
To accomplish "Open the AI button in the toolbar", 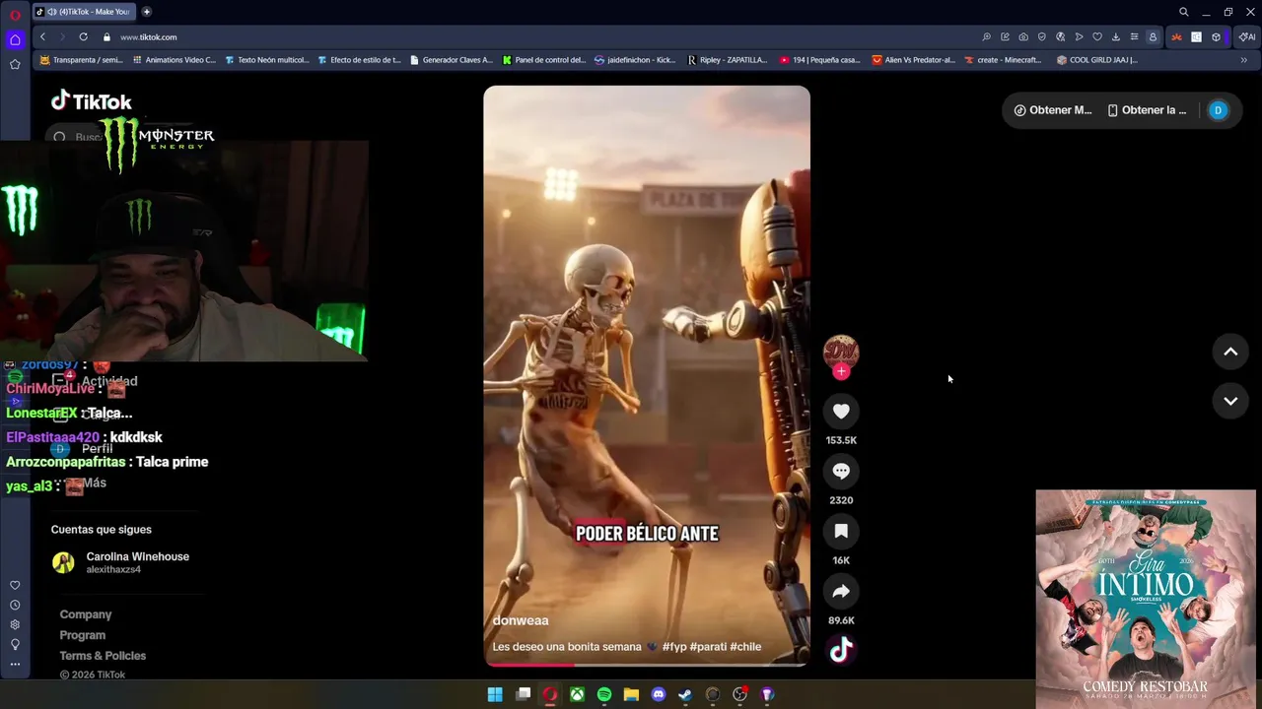I will [x=1247, y=36].
